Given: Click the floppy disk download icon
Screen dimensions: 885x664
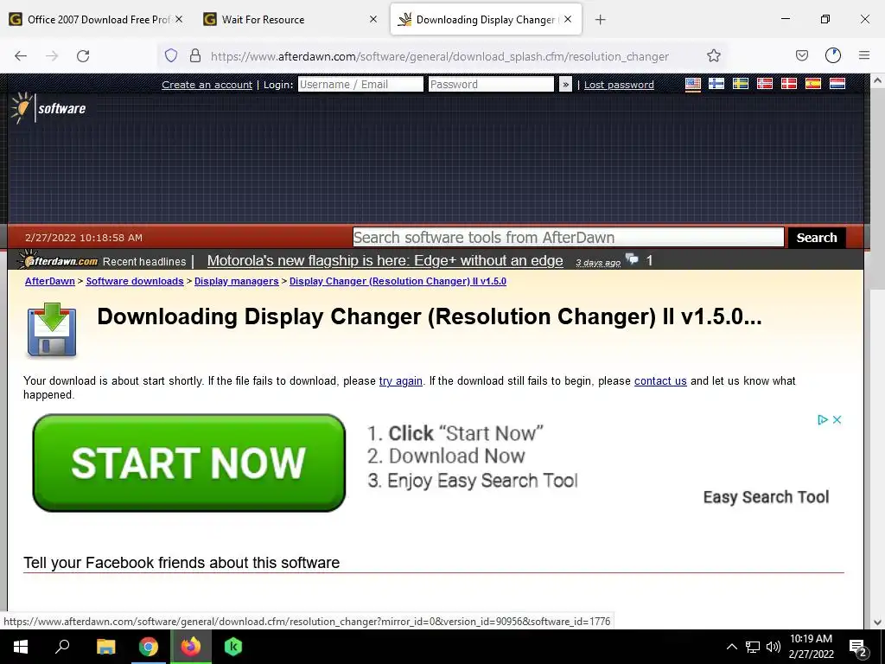Looking at the screenshot, I should 51,329.
